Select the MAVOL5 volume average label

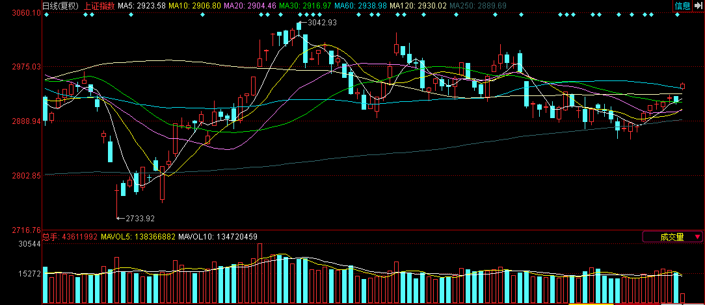pos(139,237)
